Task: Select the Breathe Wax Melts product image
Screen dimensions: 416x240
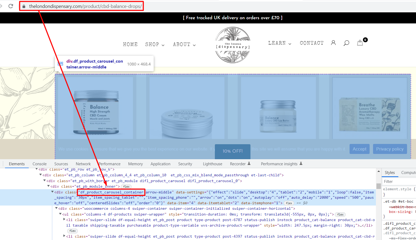Action: point(370,108)
